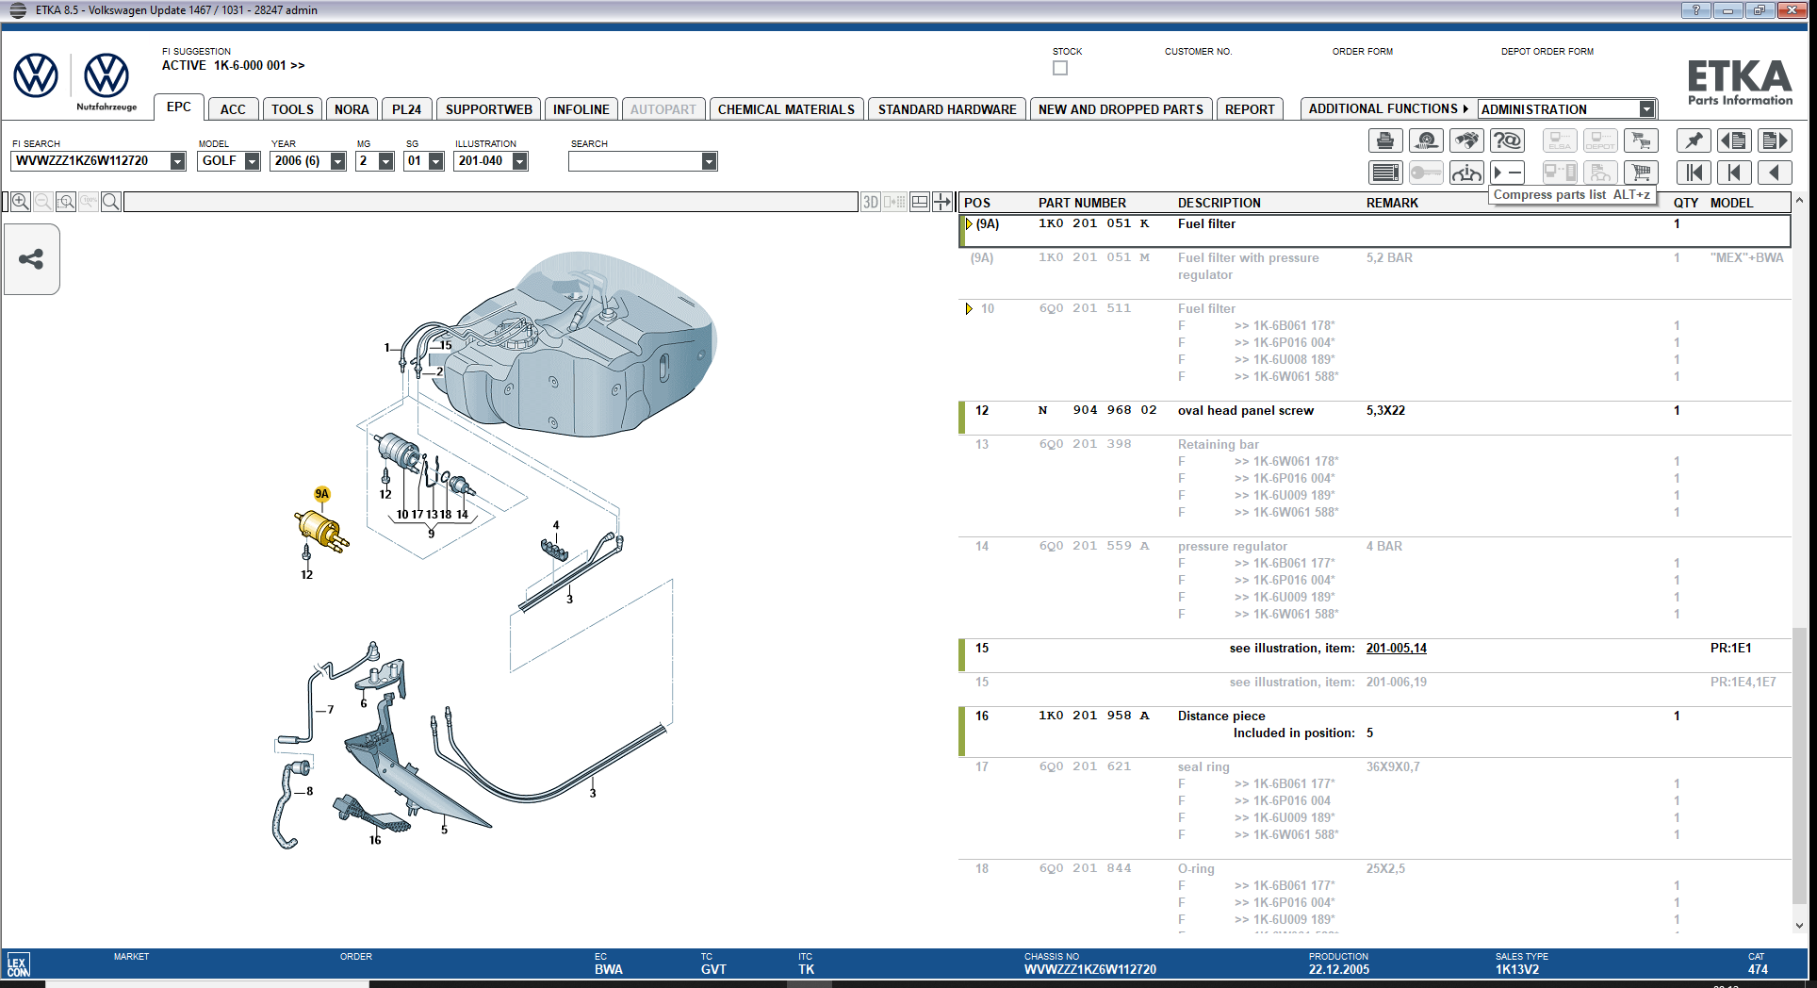Click the vehicle information icon
The width and height of the screenshot is (1817, 988).
point(1466,173)
